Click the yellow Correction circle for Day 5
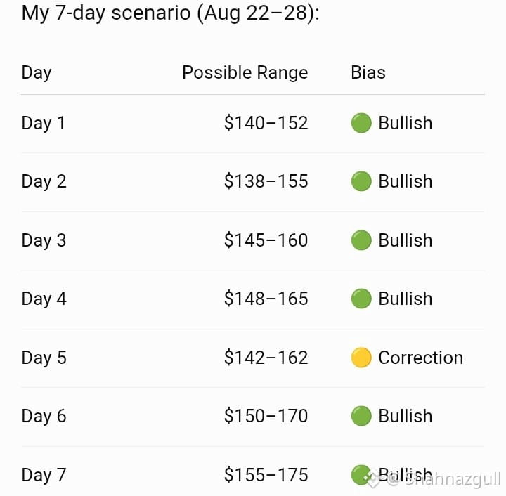 (x=361, y=358)
